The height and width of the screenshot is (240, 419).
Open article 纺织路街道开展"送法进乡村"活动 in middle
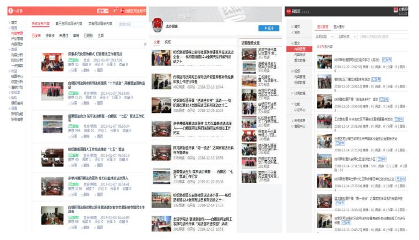pyautogui.click(x=202, y=102)
